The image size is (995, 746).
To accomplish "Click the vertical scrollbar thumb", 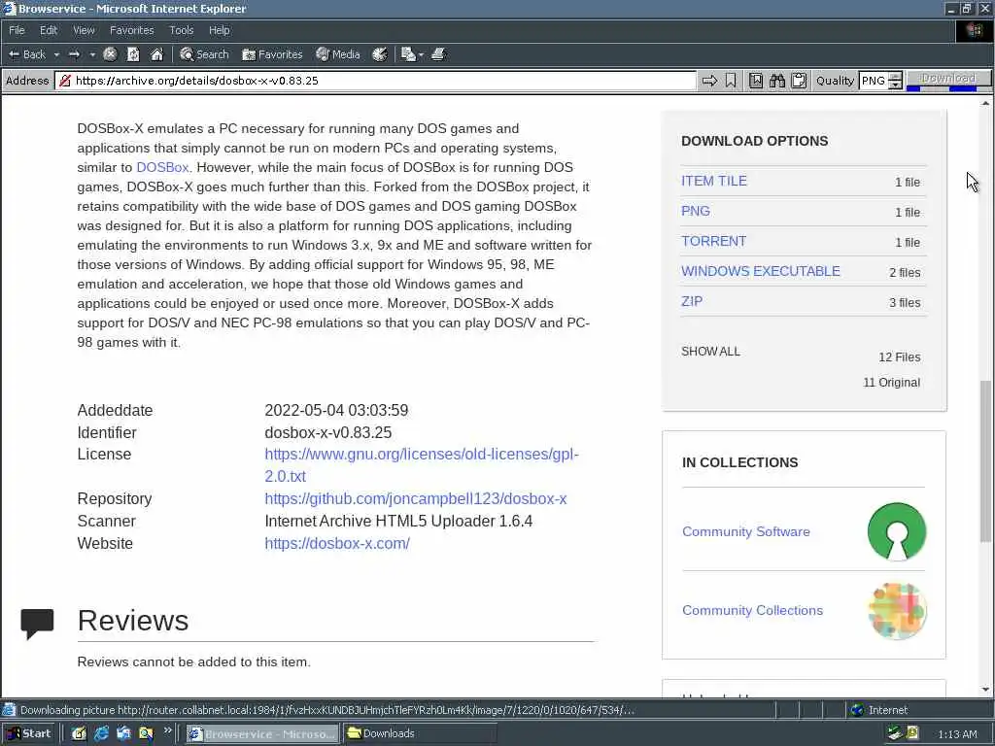I will (985, 461).
